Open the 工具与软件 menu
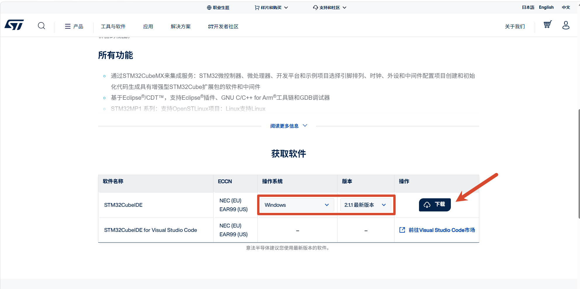580x289 pixels. [113, 26]
